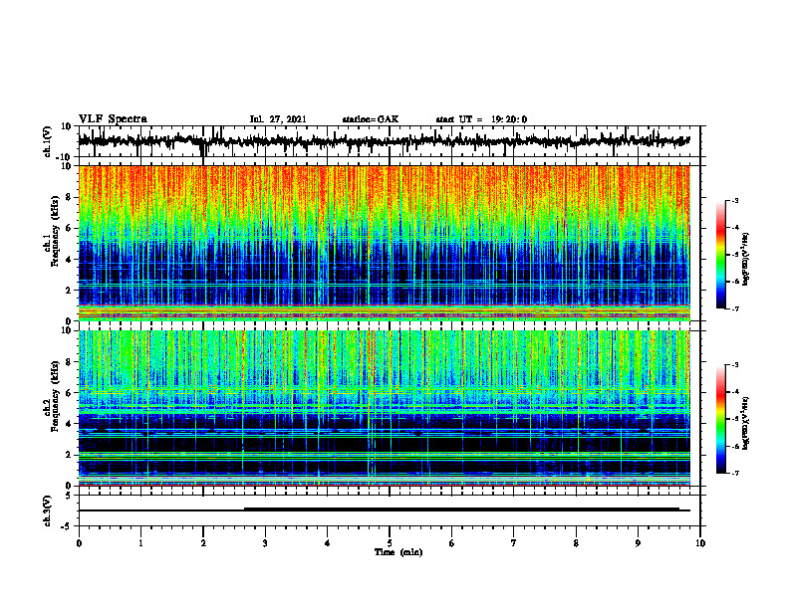The height and width of the screenshot is (609, 789).
Task: Click the "Time (min)" axis label
Action: (x=398, y=552)
